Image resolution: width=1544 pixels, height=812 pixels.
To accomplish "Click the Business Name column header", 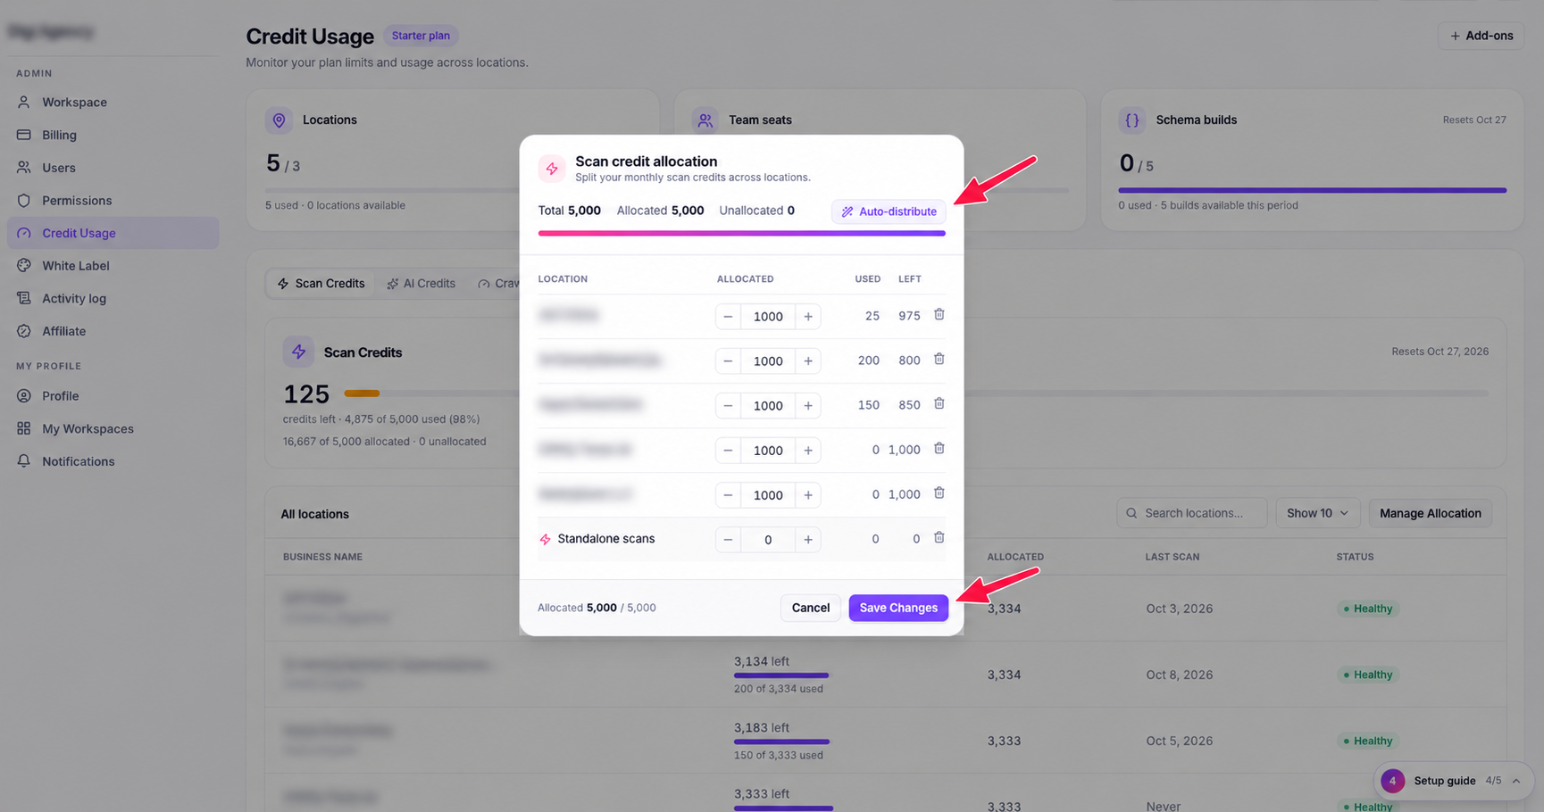I will pyautogui.click(x=322, y=557).
